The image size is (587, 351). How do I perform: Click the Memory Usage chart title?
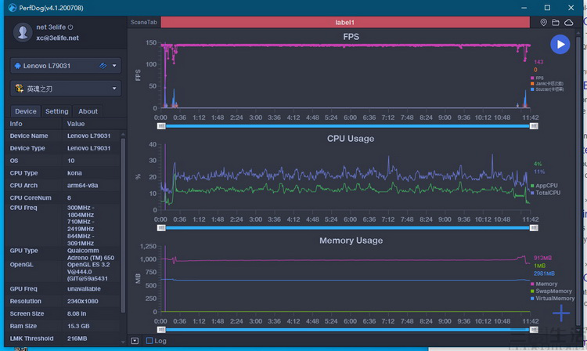coord(351,241)
